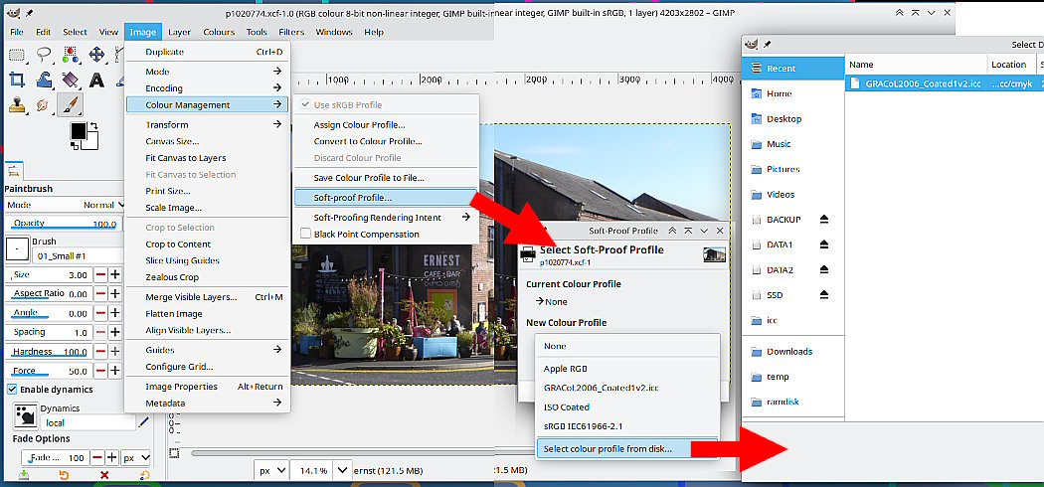Screen dimensions: 1044x487
Task: Increase brush Size with plus button
Action: (115, 274)
